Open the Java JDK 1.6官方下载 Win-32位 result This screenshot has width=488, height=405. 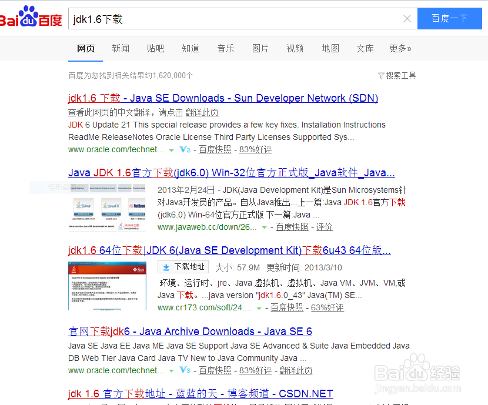coord(232,173)
